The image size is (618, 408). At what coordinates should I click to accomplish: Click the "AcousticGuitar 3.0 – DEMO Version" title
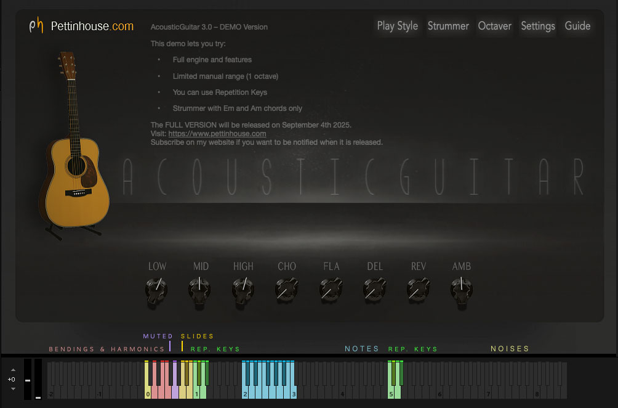[x=209, y=27]
